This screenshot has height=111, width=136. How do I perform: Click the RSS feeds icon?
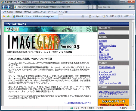(x=90, y=16)
